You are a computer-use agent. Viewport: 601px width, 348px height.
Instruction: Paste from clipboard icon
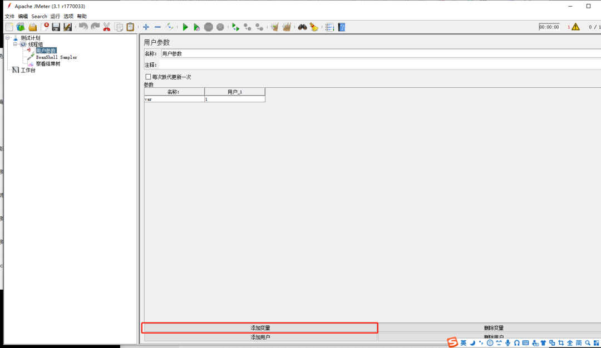click(x=130, y=27)
